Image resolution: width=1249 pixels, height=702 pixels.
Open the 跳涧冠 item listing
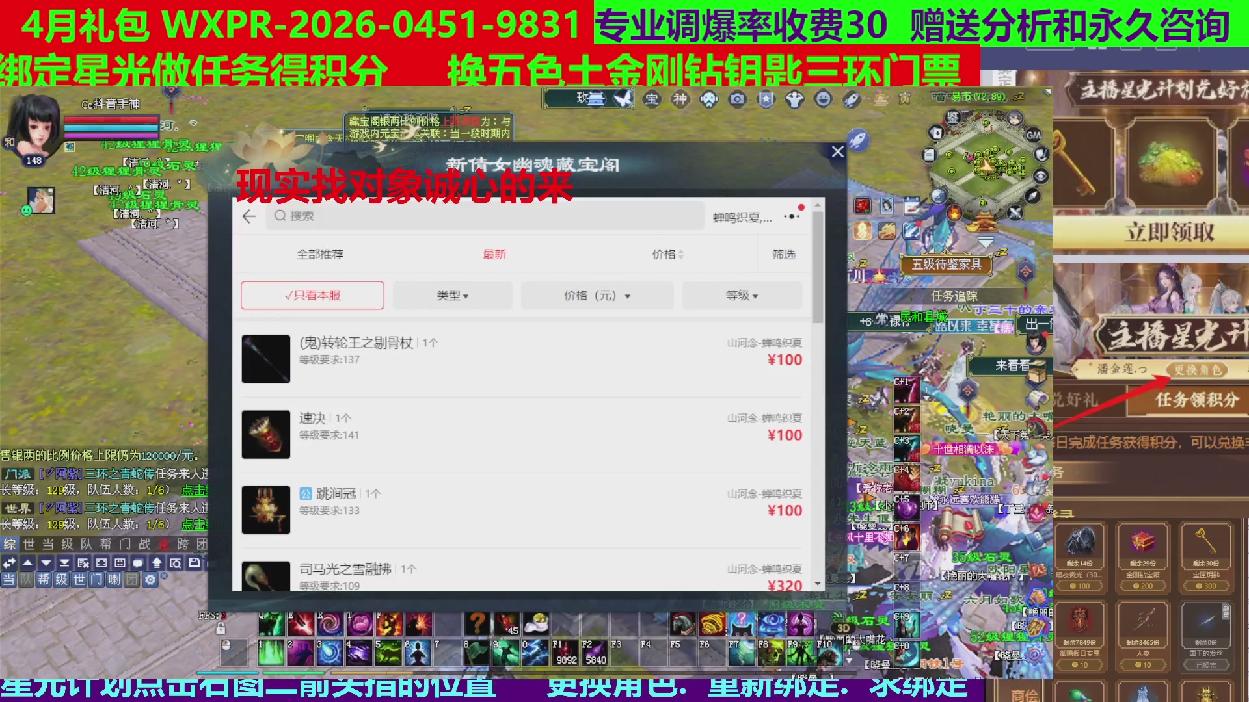click(x=522, y=510)
